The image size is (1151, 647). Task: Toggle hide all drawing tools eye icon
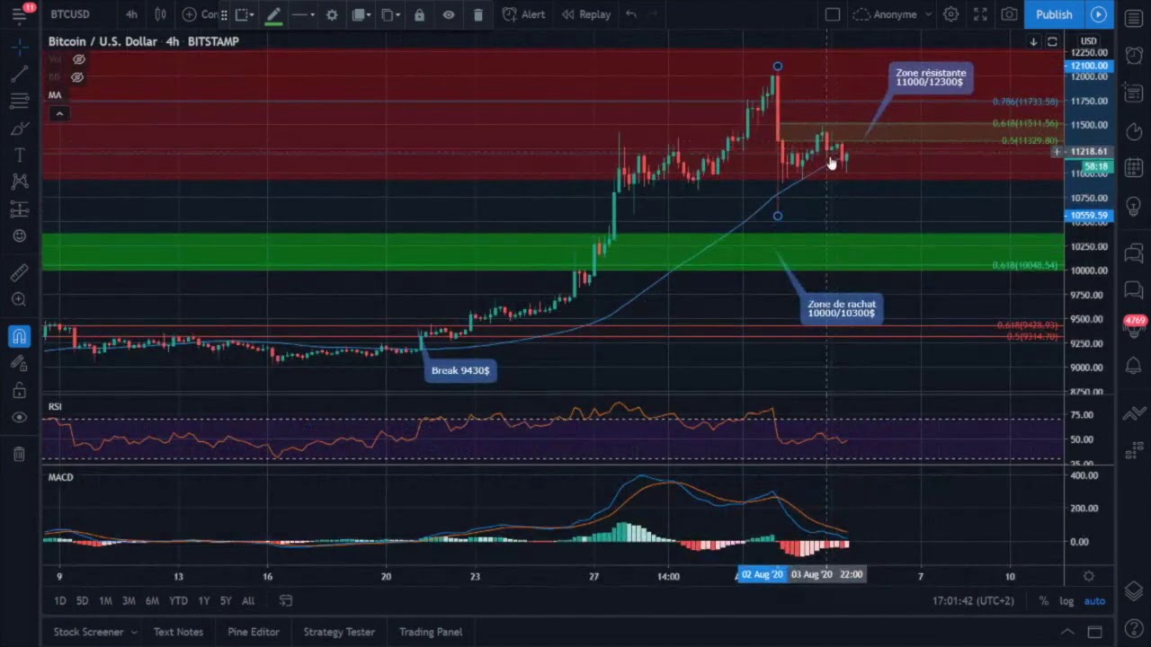[20, 417]
